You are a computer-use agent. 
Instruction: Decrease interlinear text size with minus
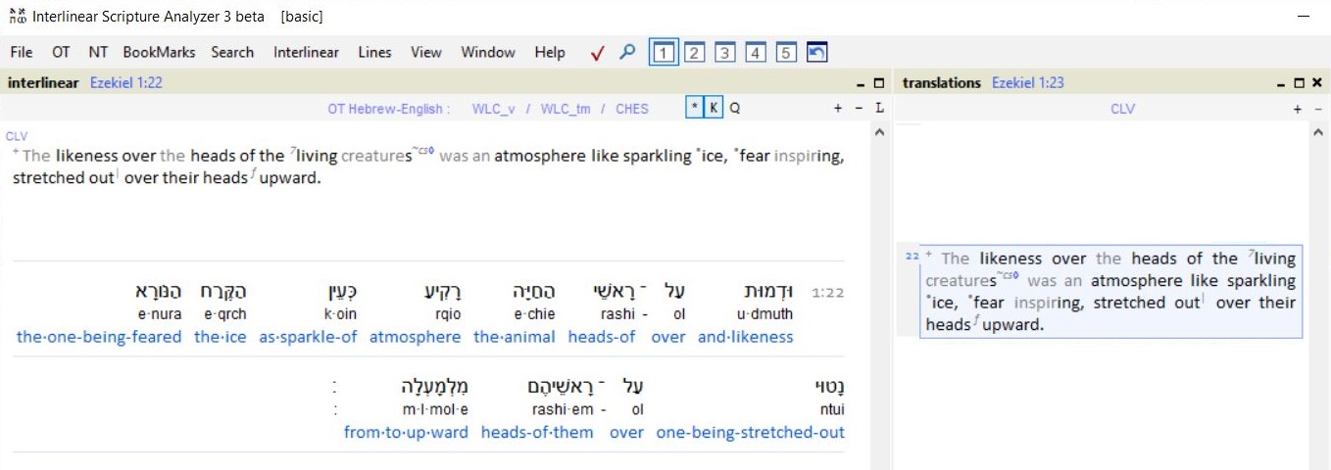point(859,109)
